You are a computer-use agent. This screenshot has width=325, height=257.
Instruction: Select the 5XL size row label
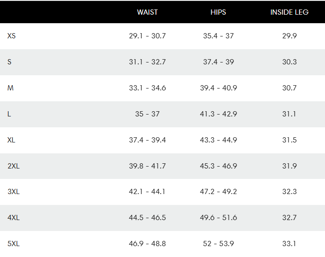pos(13,244)
